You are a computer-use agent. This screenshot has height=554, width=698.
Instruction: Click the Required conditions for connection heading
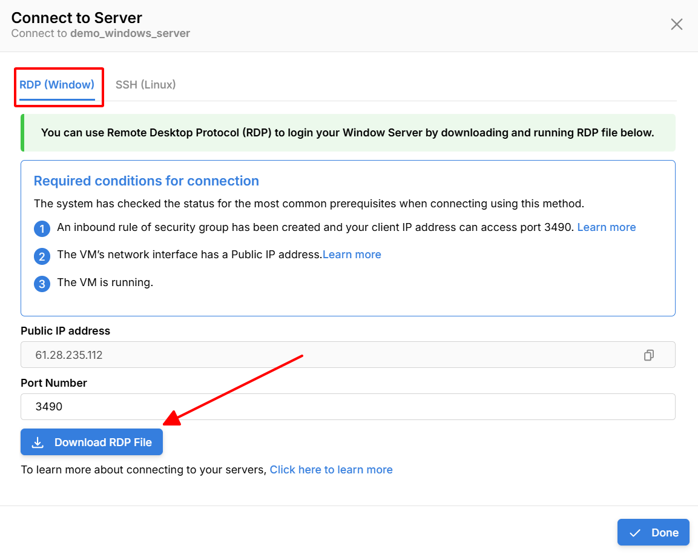146,181
